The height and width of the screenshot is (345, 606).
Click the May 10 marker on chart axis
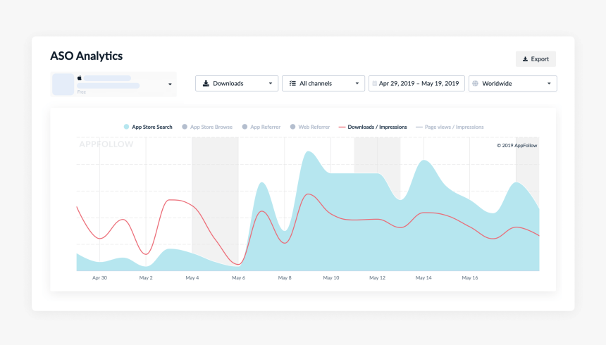(331, 278)
